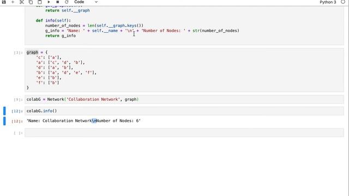The image size is (349, 196).
Task: Click the "'f': ['b']" dictionary line
Action: [47, 83]
